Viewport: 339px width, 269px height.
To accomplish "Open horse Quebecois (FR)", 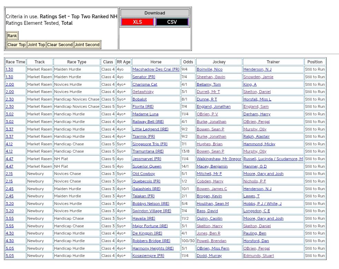I will 146,182.
